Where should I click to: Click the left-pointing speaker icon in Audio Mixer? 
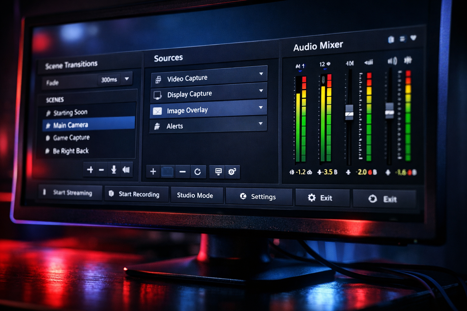(x=368, y=63)
